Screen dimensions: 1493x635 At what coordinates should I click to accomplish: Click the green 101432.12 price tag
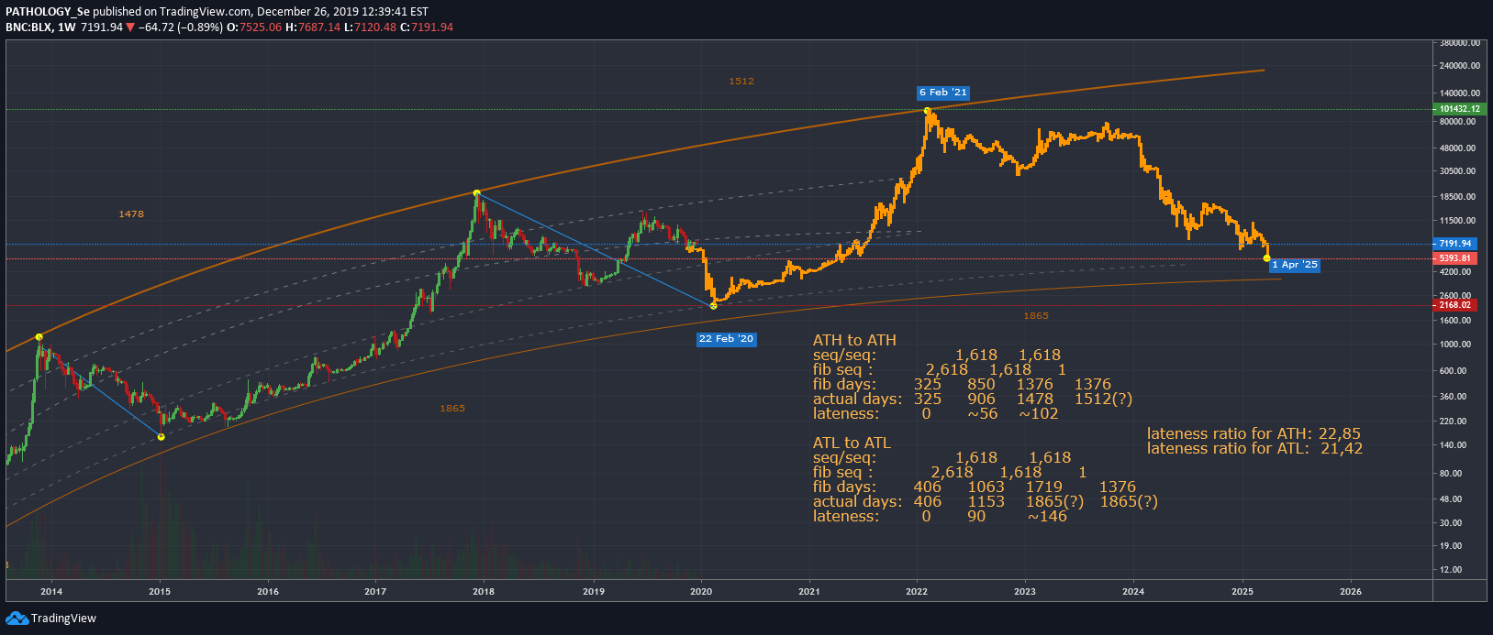tap(1458, 109)
